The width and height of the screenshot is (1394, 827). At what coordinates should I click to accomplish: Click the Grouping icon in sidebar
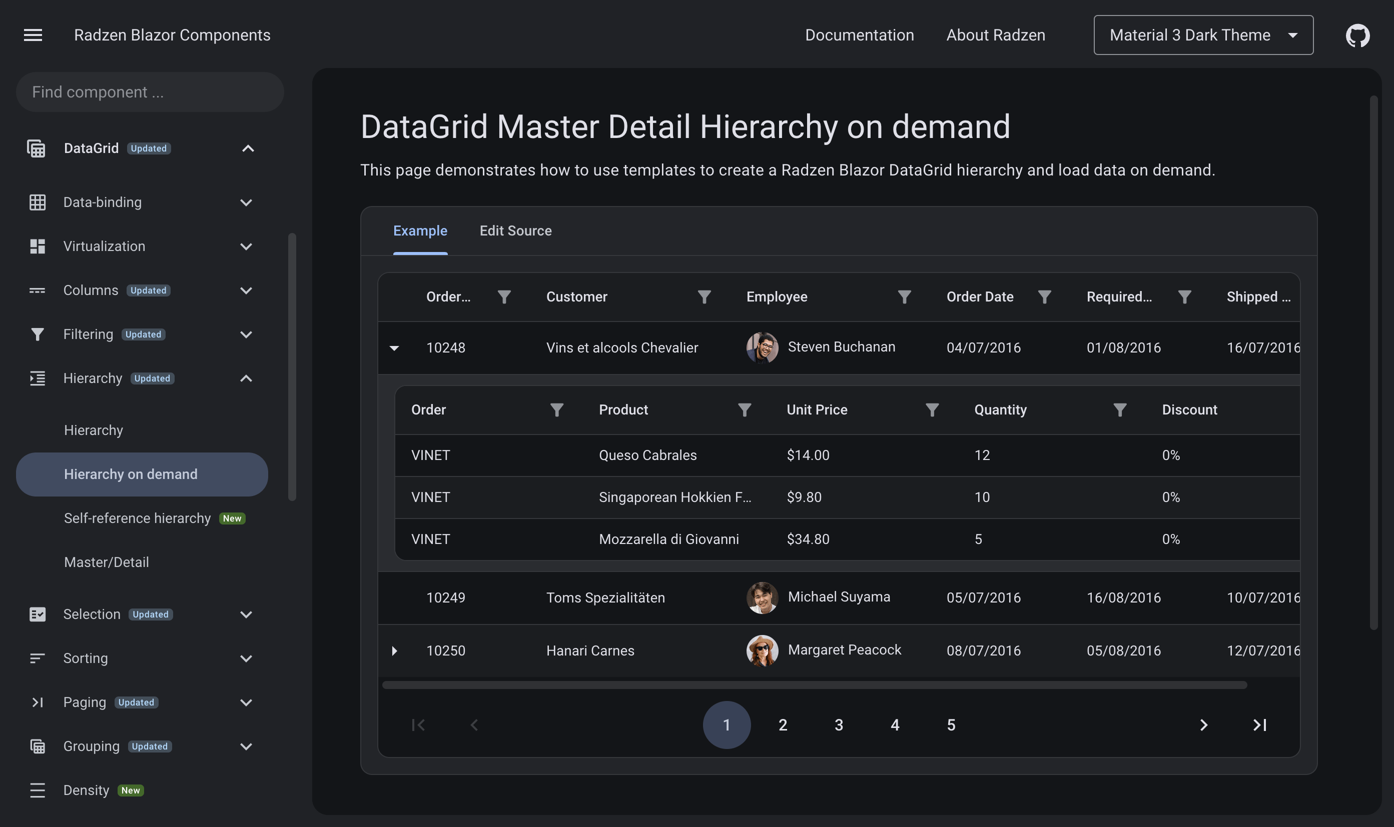[37, 746]
